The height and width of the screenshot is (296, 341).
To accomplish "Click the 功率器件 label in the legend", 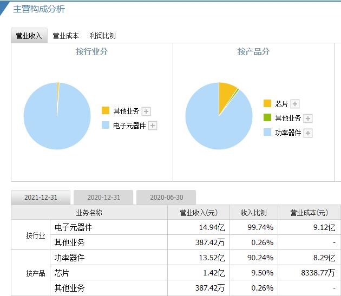I will tap(288, 133).
